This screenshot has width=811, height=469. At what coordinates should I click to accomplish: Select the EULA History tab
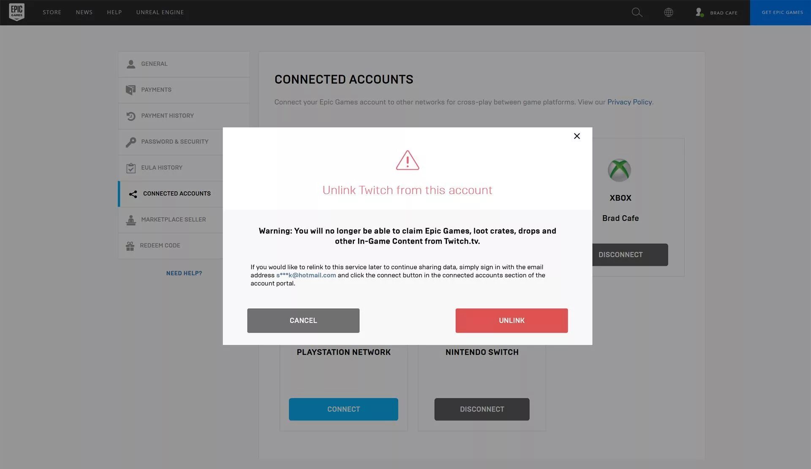click(171, 168)
